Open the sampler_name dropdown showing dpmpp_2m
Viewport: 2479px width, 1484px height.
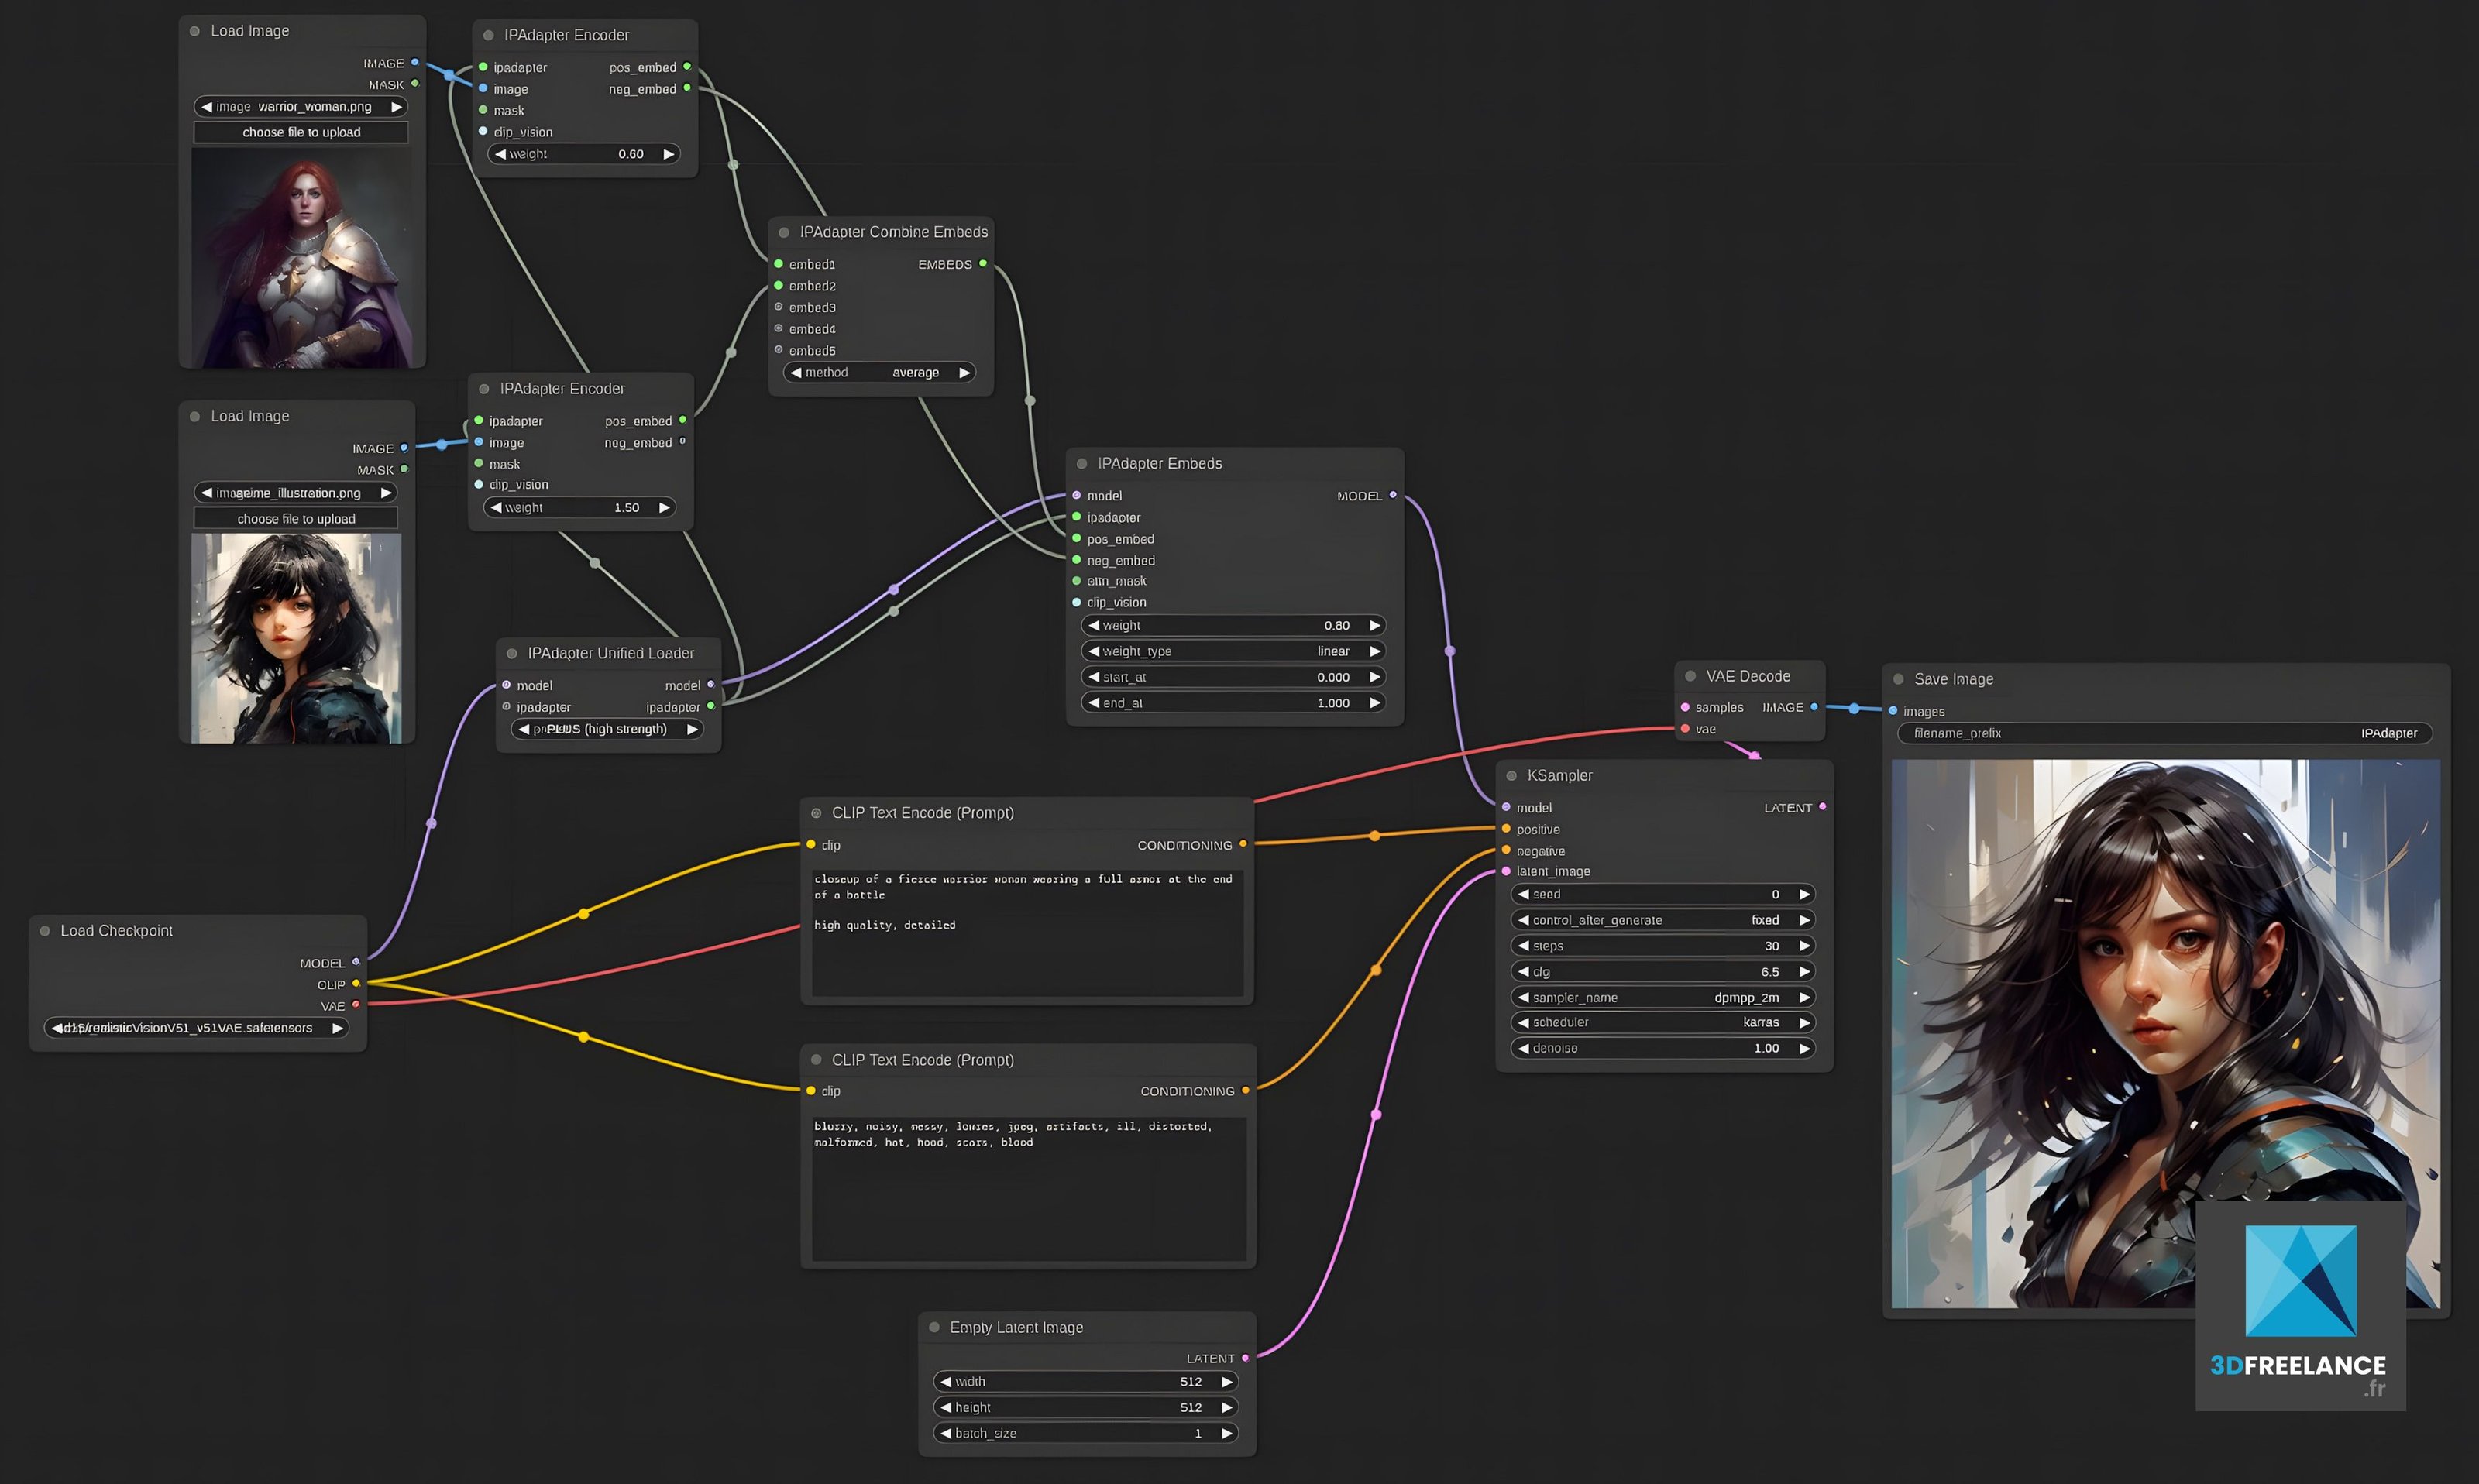[x=1661, y=997]
